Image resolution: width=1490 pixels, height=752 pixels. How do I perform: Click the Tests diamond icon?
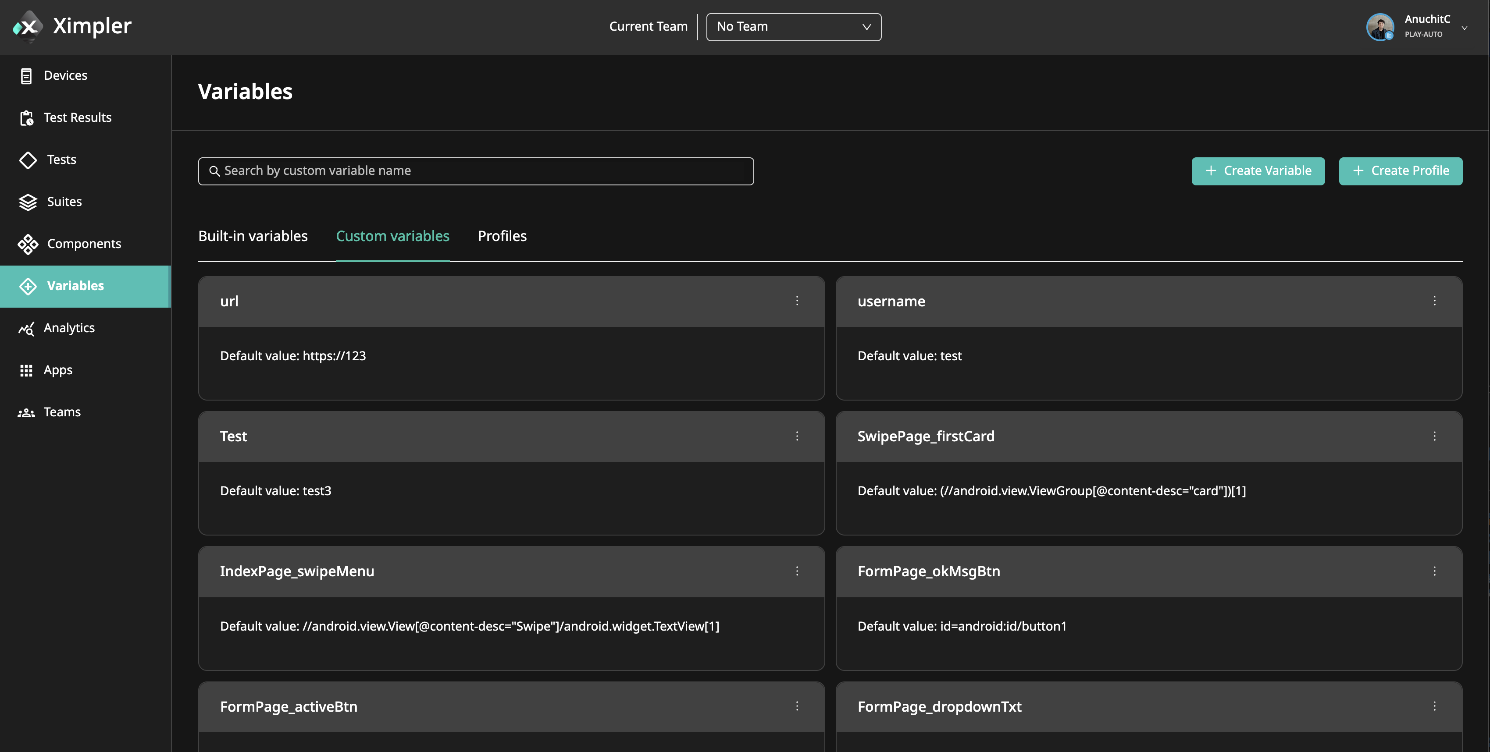(28, 160)
